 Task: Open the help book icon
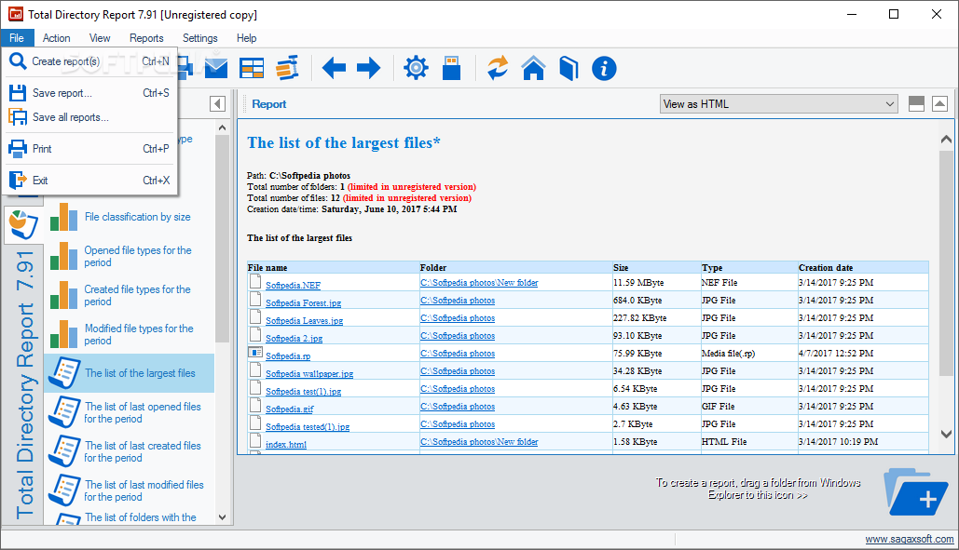pyautogui.click(x=569, y=68)
